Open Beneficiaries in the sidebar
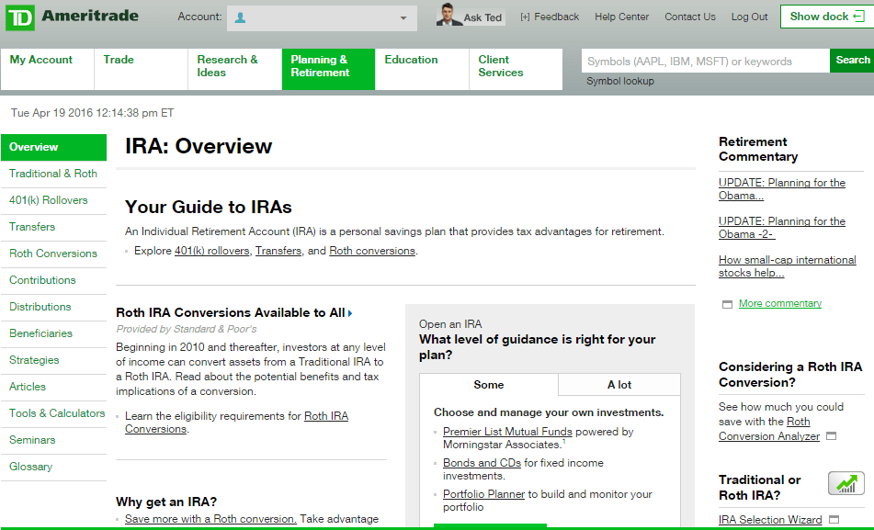This screenshot has height=530, width=874. point(53,333)
